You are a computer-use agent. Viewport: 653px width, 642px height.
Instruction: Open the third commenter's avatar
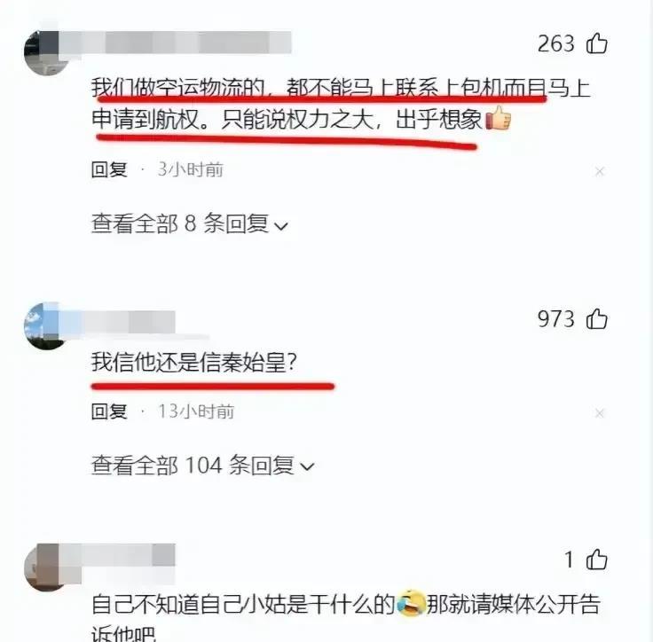[x=46, y=567]
